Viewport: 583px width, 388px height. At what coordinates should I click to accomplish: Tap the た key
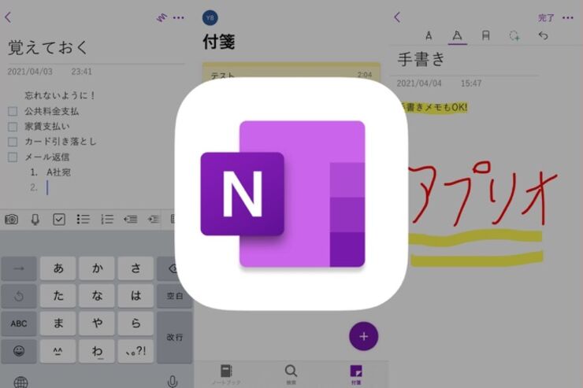58,296
